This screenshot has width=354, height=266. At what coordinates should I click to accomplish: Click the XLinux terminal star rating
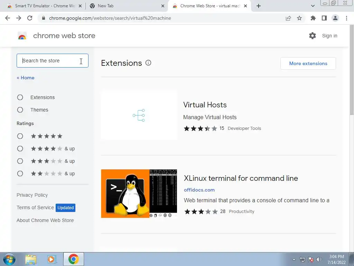point(201,212)
